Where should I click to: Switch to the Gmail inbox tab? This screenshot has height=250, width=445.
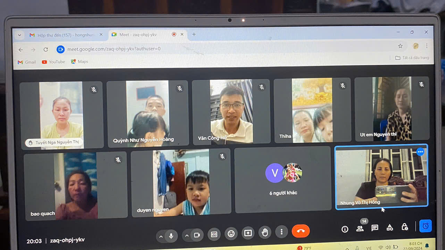pyautogui.click(x=65, y=35)
